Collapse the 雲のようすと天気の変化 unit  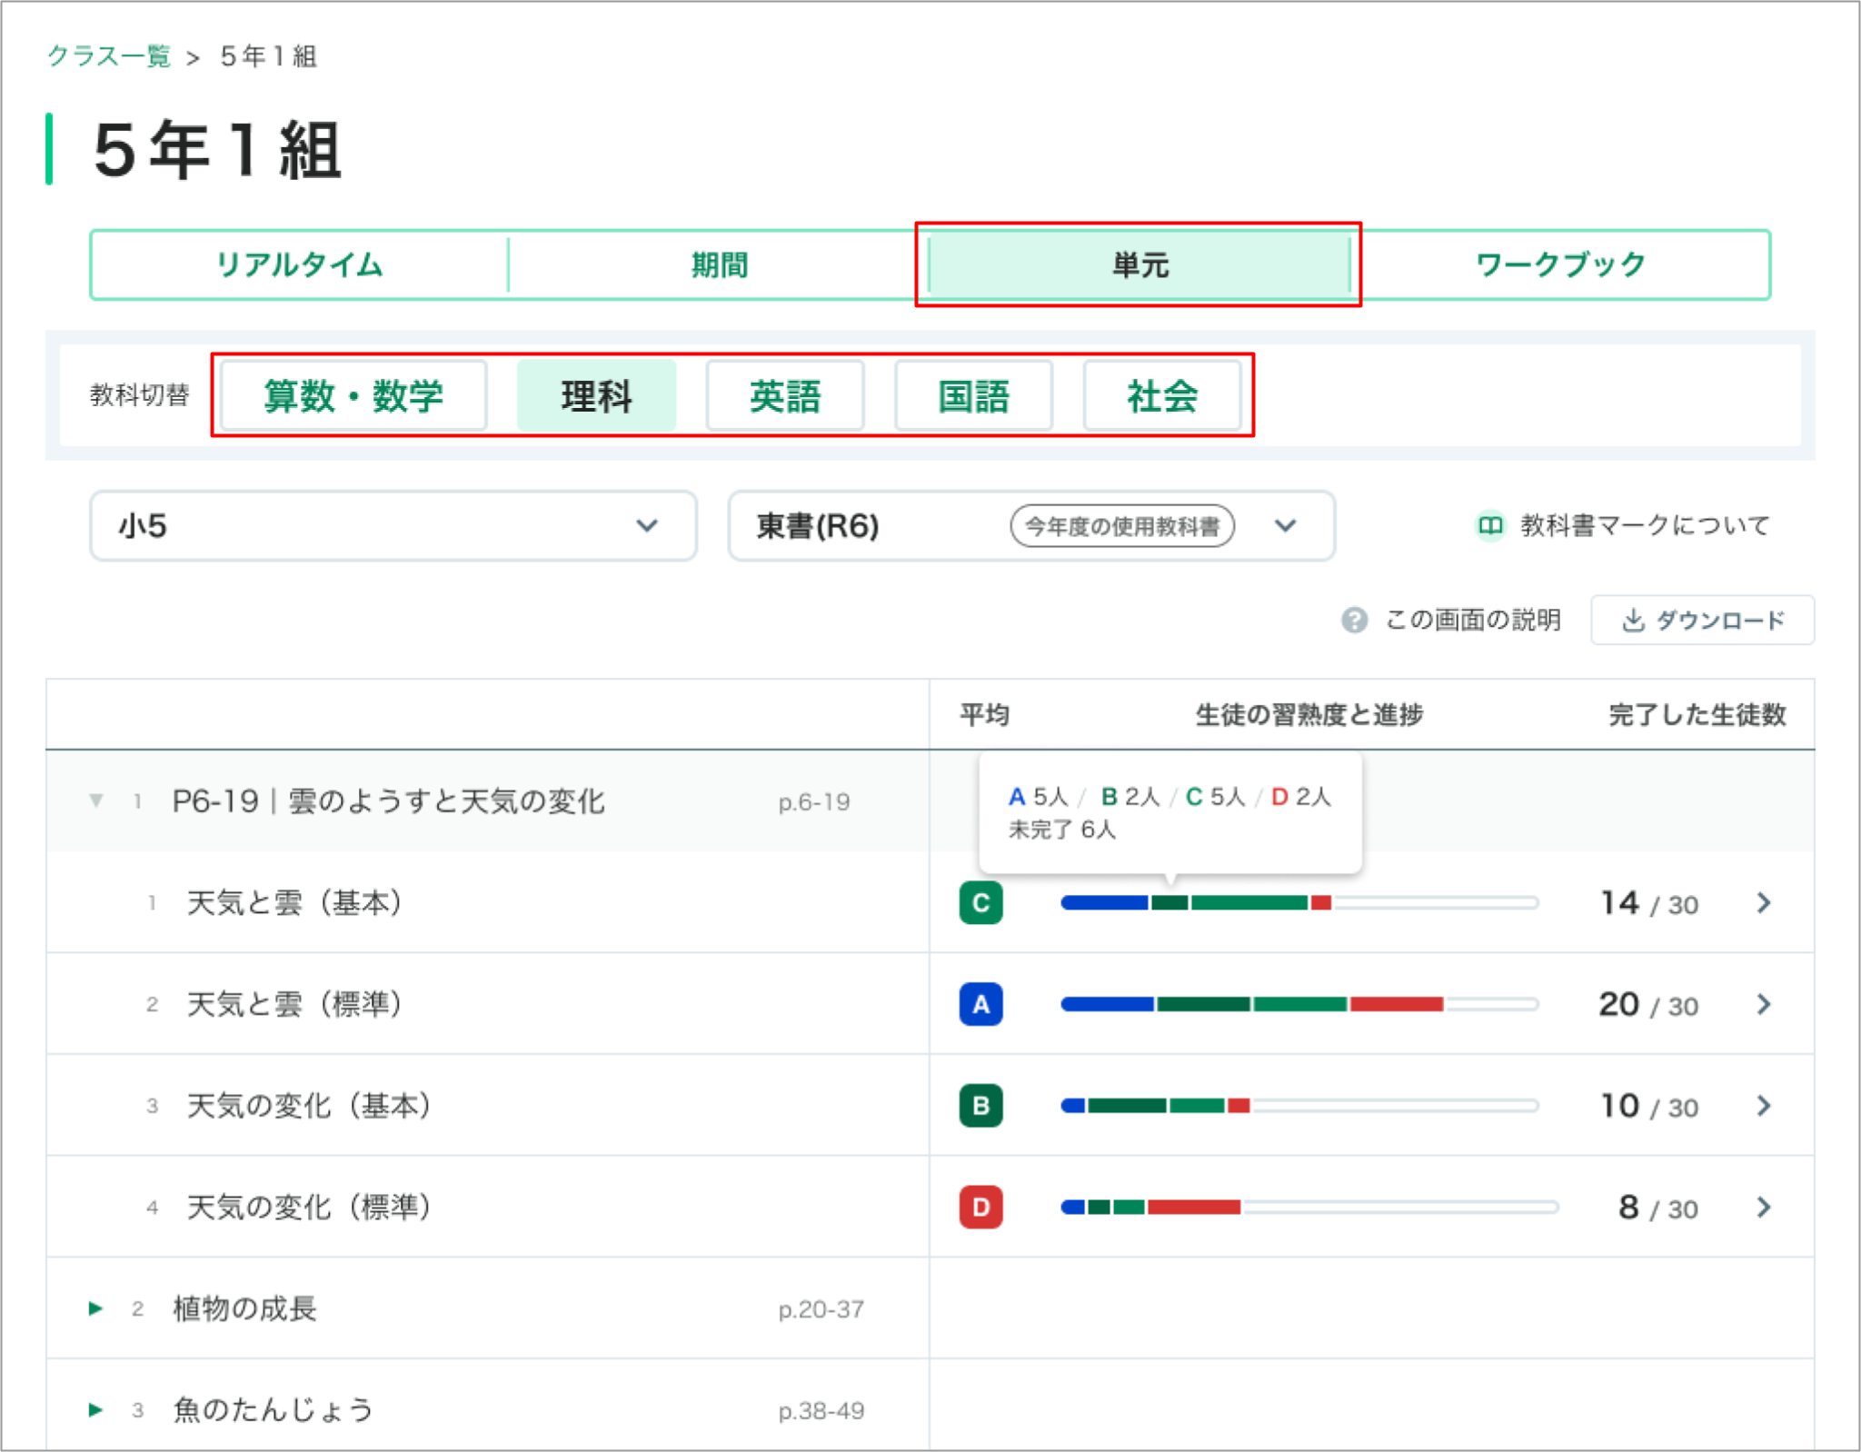coord(95,801)
